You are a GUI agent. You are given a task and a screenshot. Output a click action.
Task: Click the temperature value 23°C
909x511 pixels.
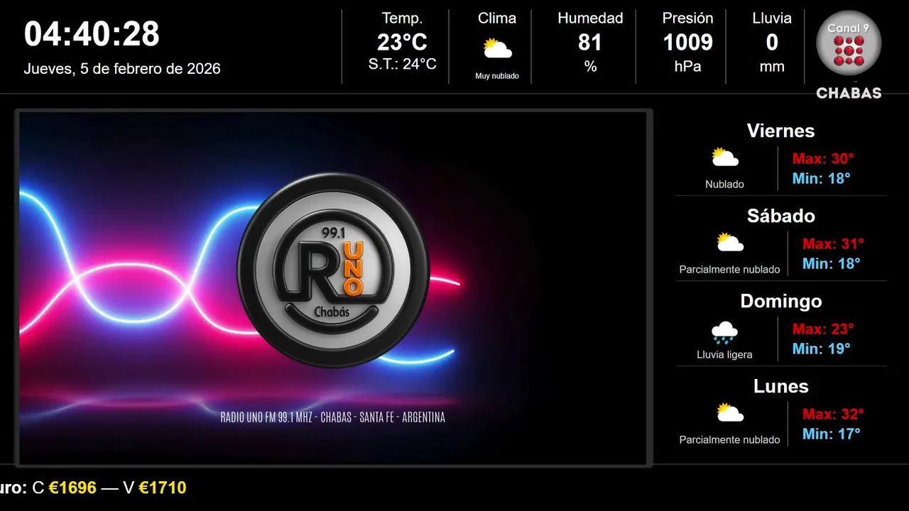[402, 43]
